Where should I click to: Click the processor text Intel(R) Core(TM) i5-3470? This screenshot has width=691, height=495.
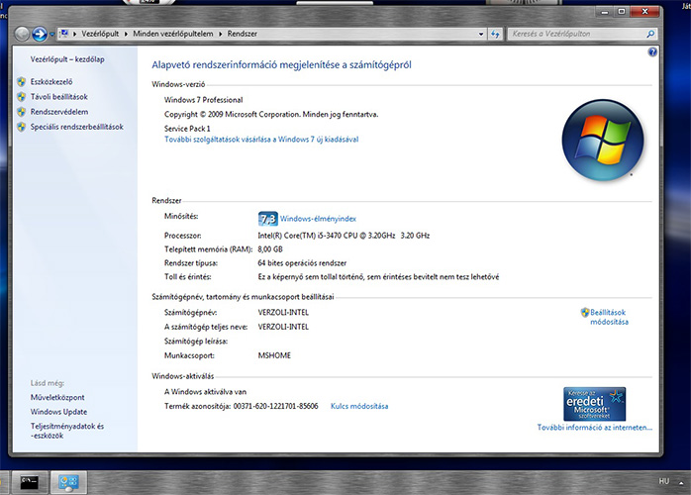click(344, 236)
